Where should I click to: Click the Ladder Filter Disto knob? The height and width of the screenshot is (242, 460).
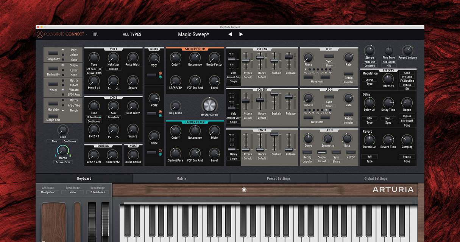pos(214,130)
